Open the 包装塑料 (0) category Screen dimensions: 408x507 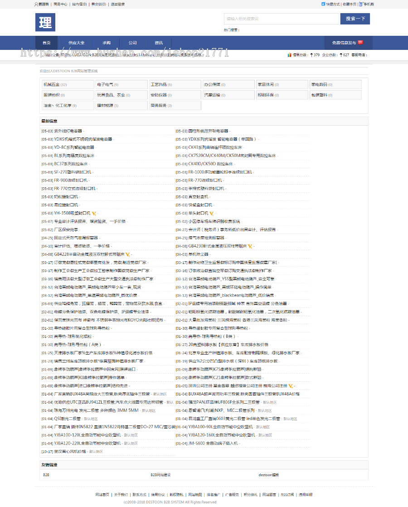coord(335,95)
